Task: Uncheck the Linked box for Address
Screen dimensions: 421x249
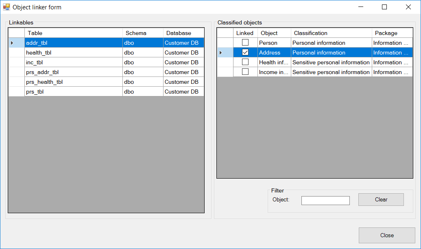Action: (x=245, y=52)
